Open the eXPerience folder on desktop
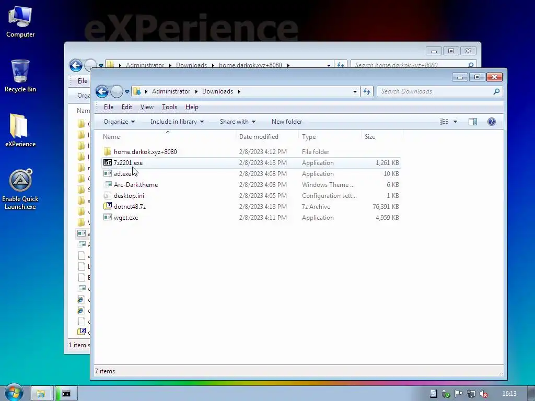The width and height of the screenshot is (535, 401). point(20,131)
